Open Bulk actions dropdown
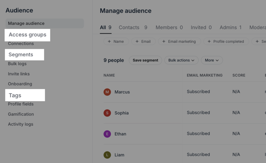The height and width of the screenshot is (163, 266). click(181, 60)
